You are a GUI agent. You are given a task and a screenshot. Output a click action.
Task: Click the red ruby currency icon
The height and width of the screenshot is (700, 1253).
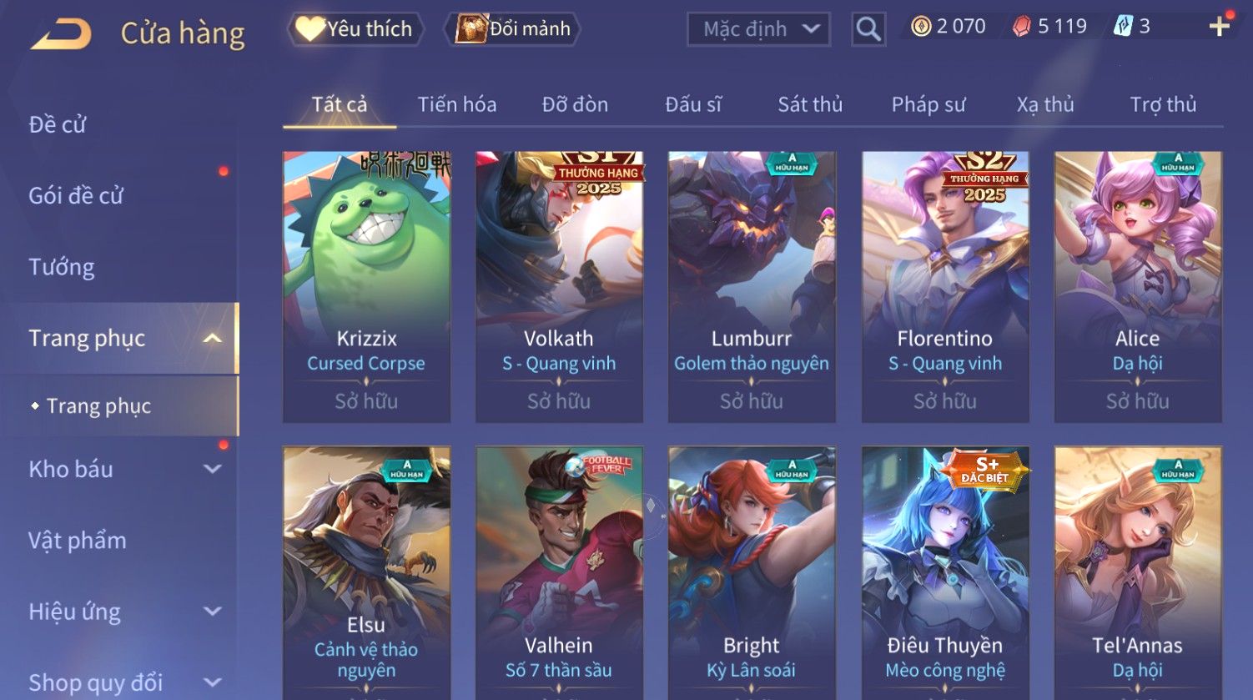click(x=1022, y=27)
